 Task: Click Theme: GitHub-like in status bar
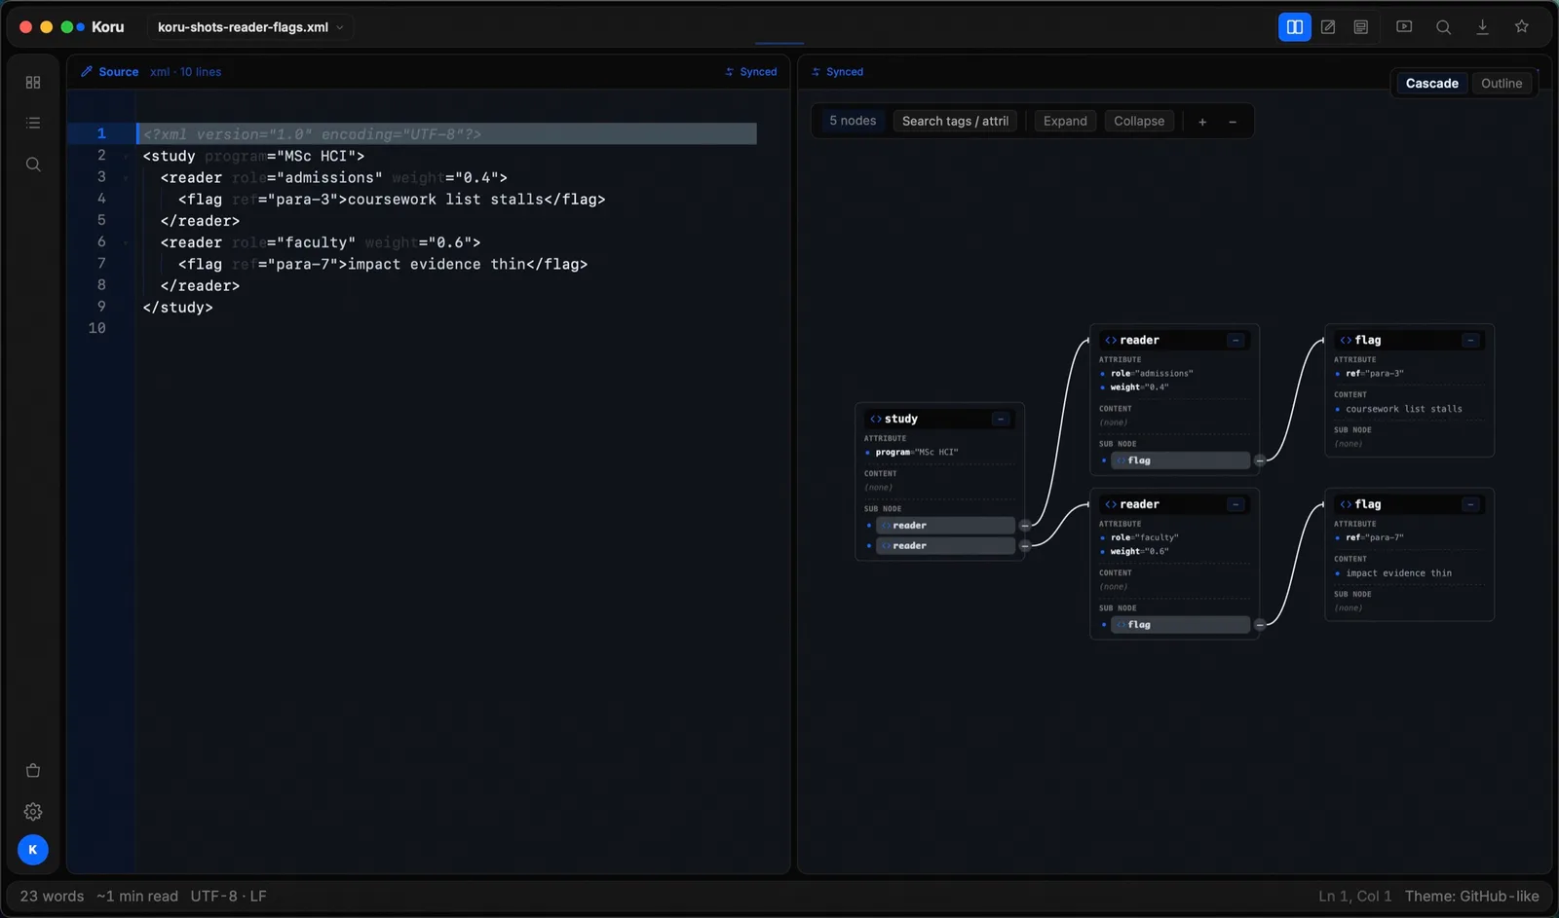(x=1472, y=897)
